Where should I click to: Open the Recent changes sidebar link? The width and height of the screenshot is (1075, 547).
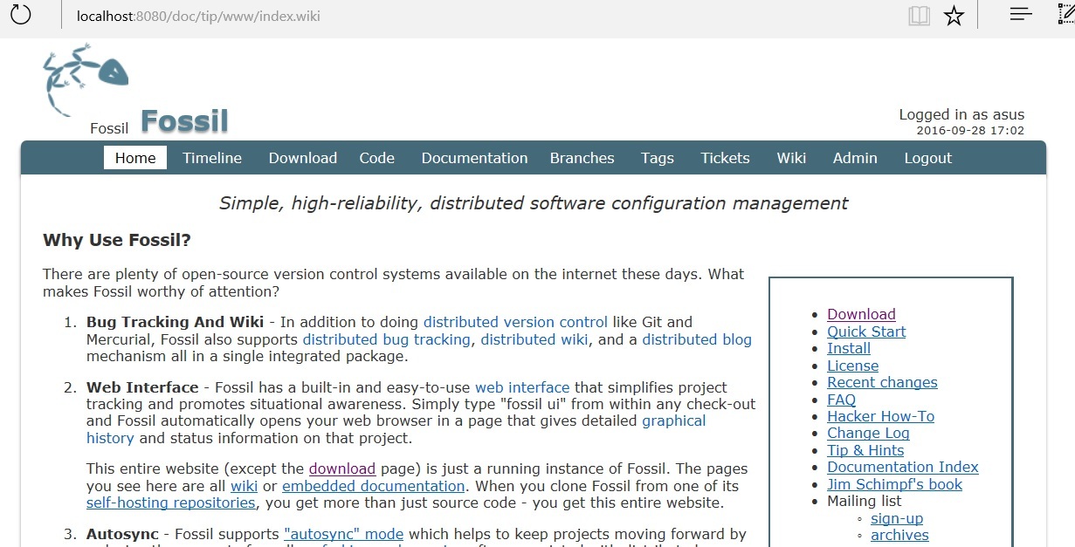click(x=883, y=382)
